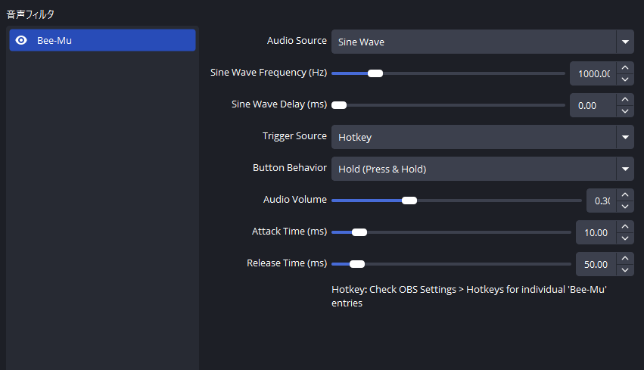Open the Button Behavior dropdown
Screen dimensions: 644x370
(x=482, y=169)
